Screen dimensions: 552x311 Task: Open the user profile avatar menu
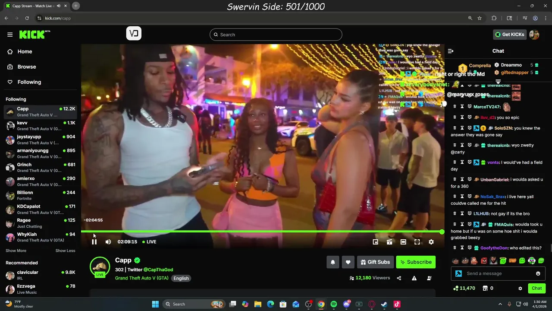534,35
